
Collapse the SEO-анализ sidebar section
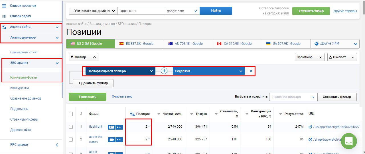click(57, 63)
